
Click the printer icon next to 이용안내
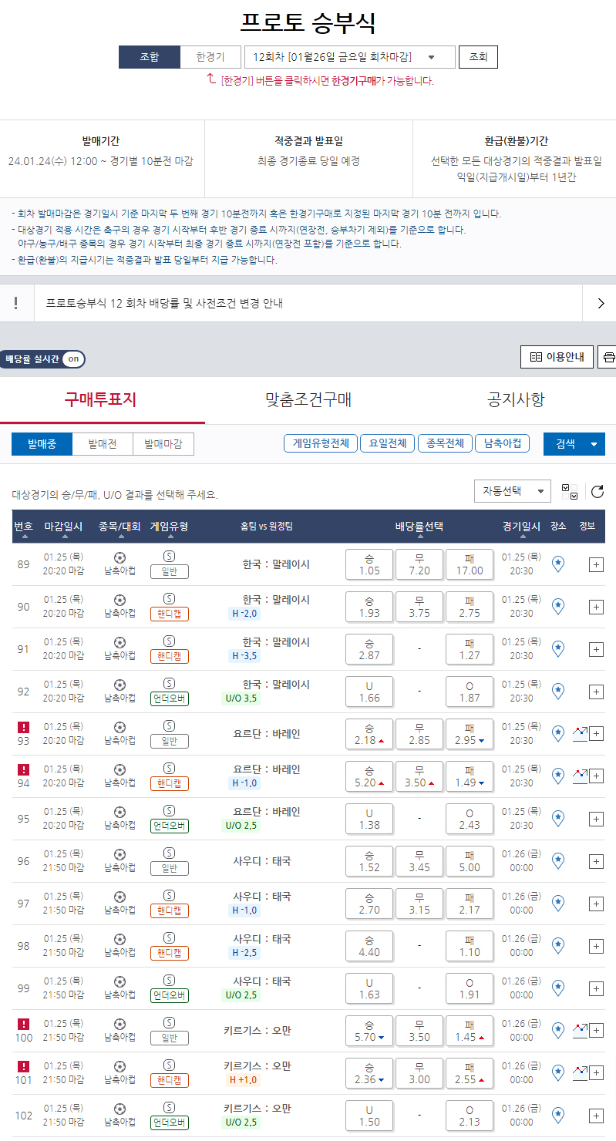pos(609,357)
